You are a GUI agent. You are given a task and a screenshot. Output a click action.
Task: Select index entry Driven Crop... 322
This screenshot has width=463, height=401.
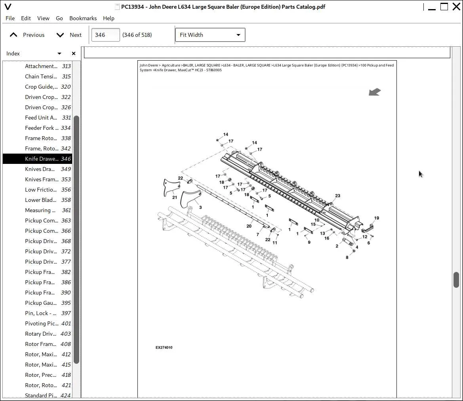(x=38, y=97)
